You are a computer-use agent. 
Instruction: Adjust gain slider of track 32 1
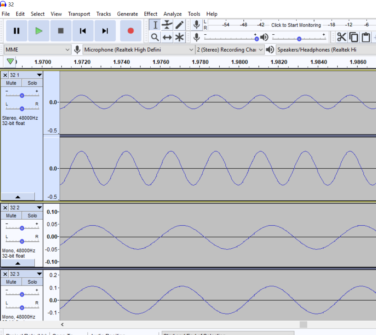tap(22, 95)
